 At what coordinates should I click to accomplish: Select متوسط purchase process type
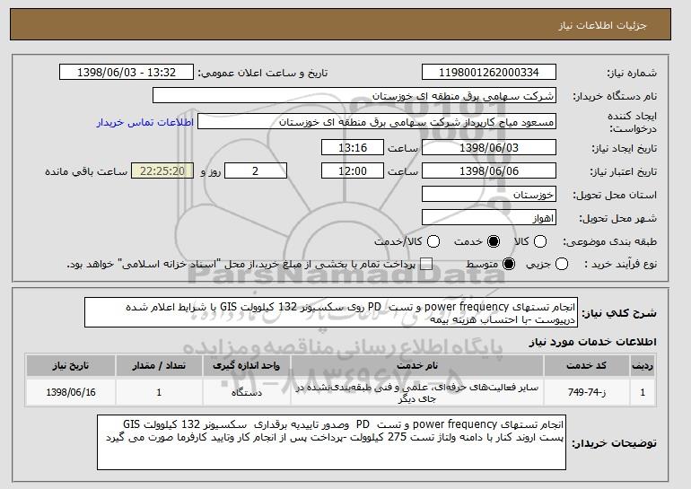(x=510, y=265)
